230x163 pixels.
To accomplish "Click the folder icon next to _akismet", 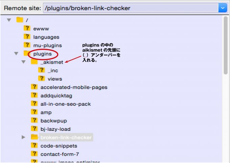I will 34,62.
